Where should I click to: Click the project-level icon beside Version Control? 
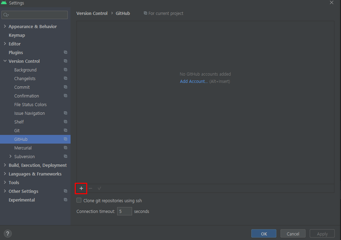[65, 61]
